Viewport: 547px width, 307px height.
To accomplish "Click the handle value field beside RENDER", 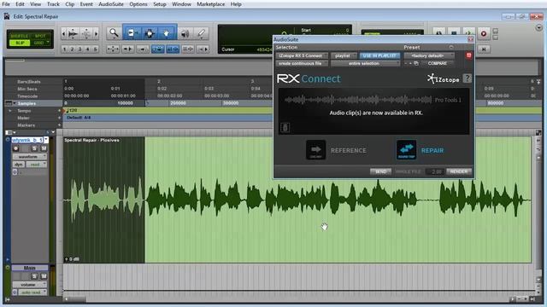I will pyautogui.click(x=435, y=171).
